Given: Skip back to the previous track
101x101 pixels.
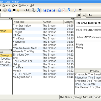Looking at the screenshot, I should coord(1,10).
